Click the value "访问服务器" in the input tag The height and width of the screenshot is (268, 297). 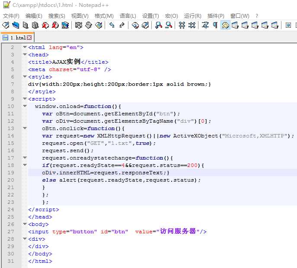178,231
